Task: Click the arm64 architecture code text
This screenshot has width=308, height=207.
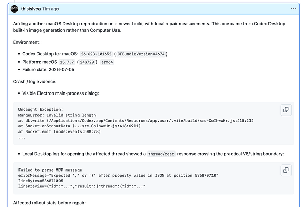Action: 107,62
